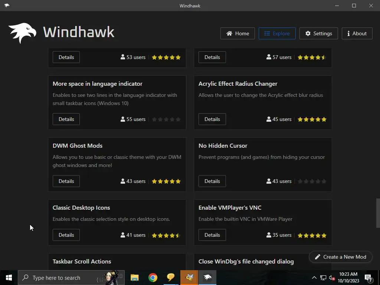Open Details for the 53 users mod
380x285 pixels.
click(66, 57)
